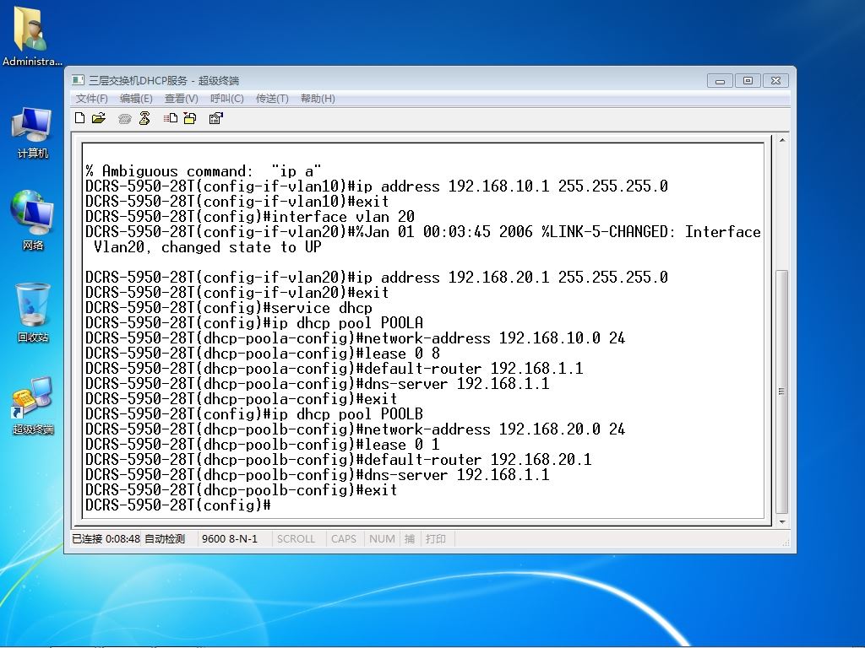This screenshot has width=865, height=648.
Task: Click the "lease 0 1" line
Action: point(263,444)
